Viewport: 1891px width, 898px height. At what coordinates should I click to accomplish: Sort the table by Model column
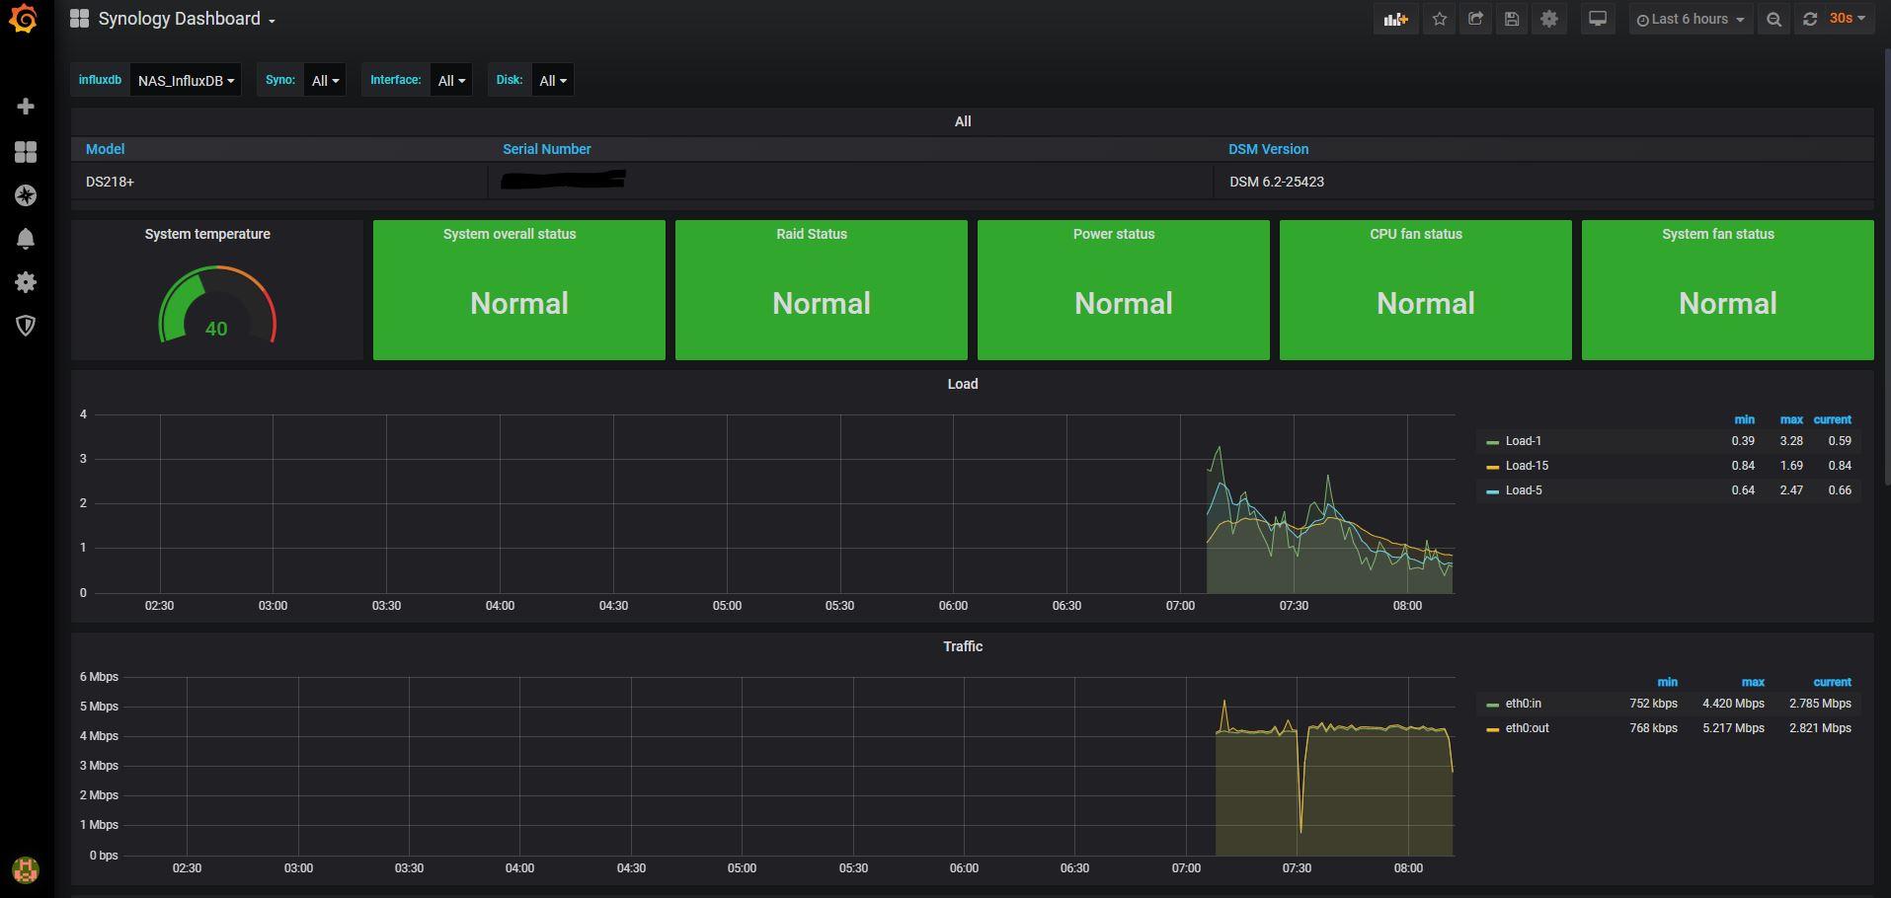pos(105,149)
